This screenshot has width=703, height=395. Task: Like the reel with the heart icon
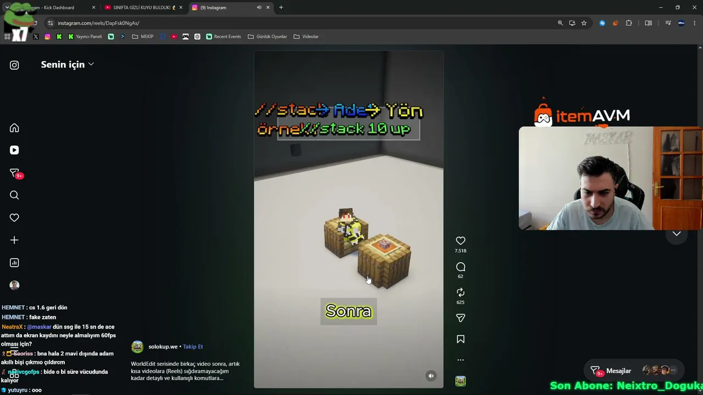pyautogui.click(x=460, y=240)
